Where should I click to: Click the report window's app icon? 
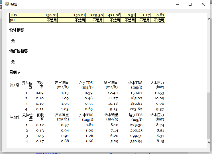[x=7, y=4]
